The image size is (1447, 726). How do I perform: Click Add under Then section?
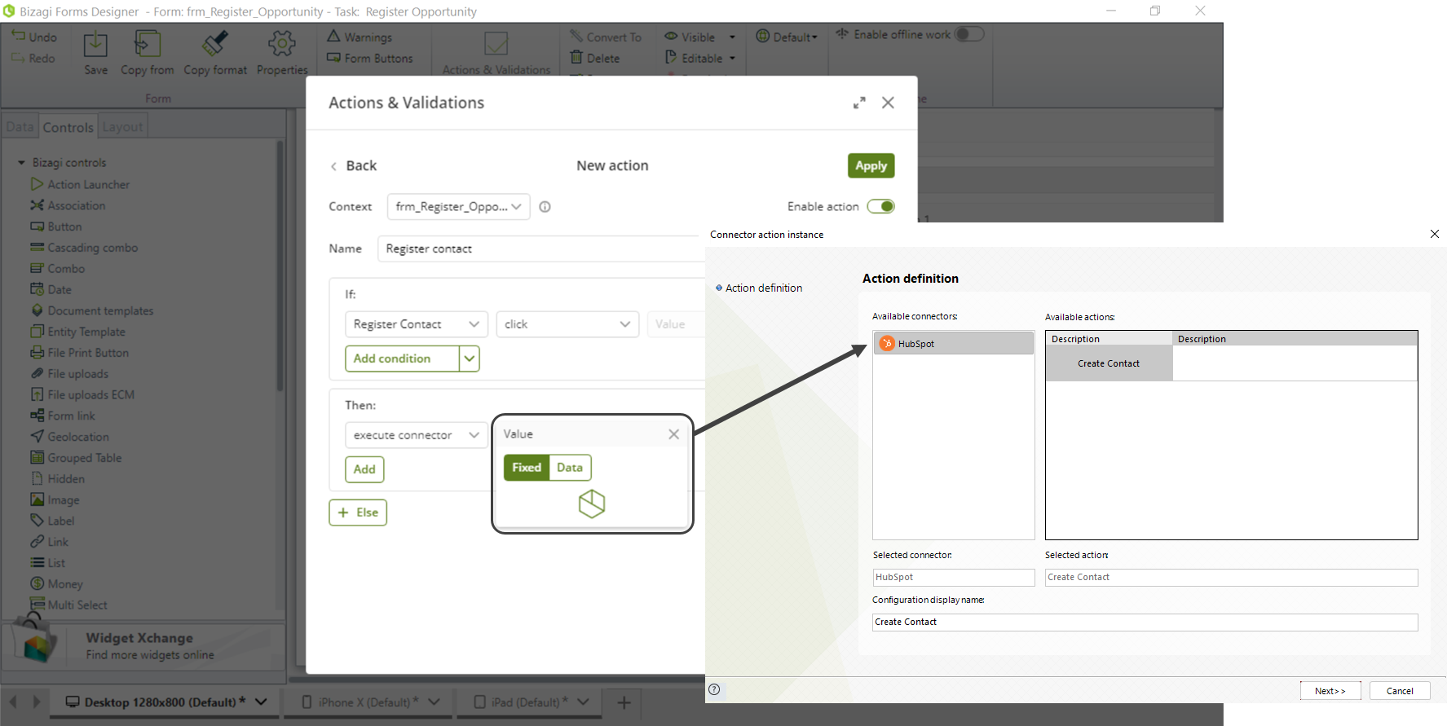364,469
